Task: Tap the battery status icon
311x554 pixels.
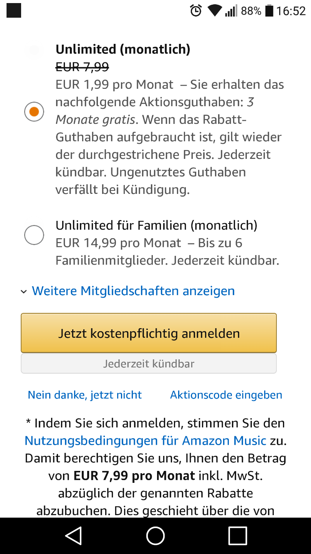Action: [269, 11]
